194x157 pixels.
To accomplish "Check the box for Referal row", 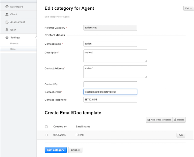I will pos(46,135).
